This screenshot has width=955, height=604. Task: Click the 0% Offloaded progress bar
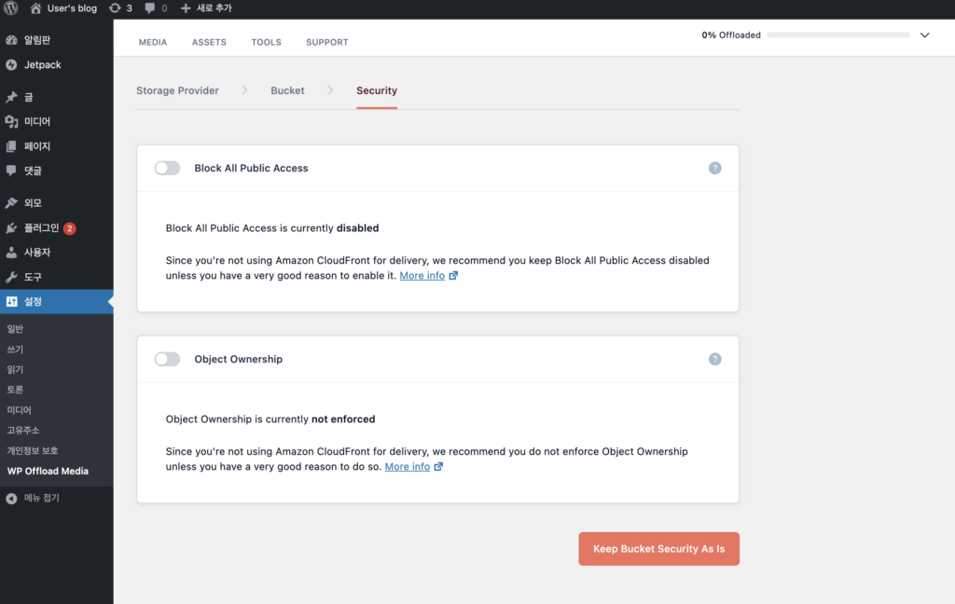pos(838,35)
